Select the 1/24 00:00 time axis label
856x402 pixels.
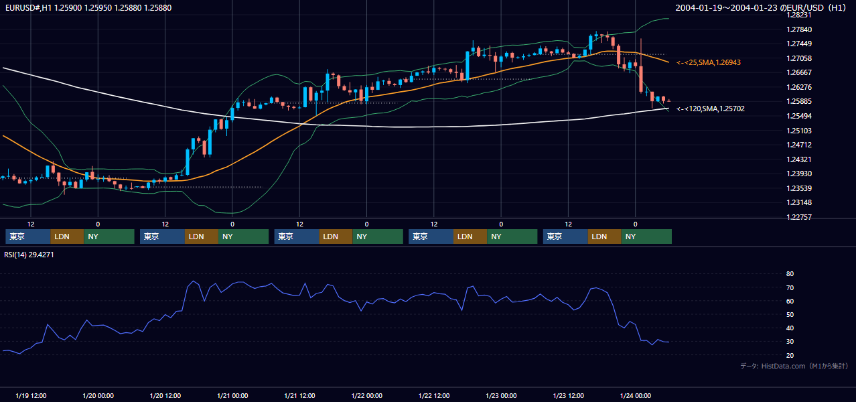pyautogui.click(x=635, y=395)
